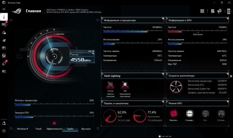Select Оптими... GPU mode icon
Viewport: 233px width, 138px height.
pyautogui.click(x=221, y=114)
